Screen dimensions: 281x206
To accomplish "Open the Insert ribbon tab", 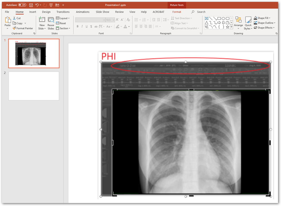I will 32,12.
